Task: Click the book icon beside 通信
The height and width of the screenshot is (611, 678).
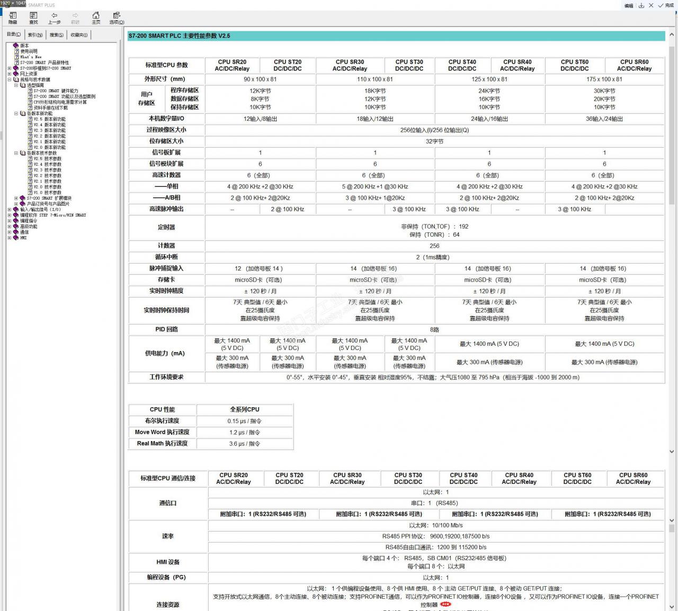Action: pyautogui.click(x=16, y=232)
